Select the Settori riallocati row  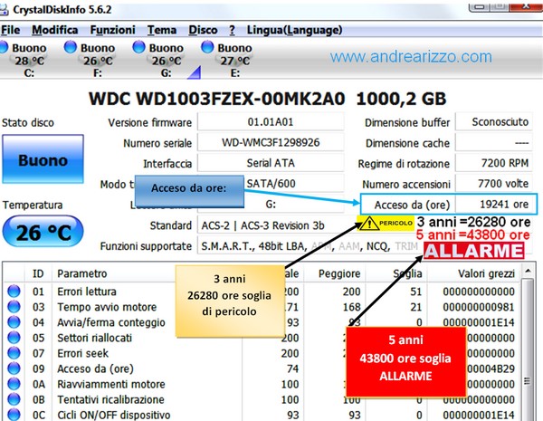262,338
